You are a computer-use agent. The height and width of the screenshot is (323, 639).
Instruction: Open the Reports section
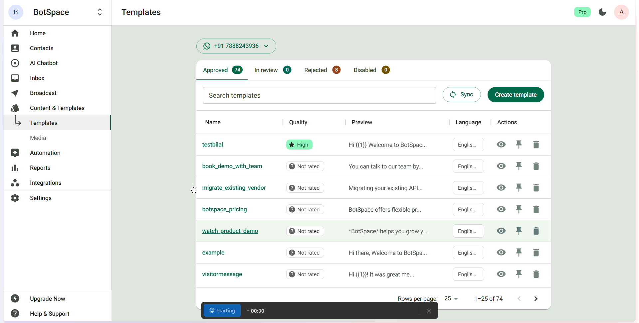[57, 168]
